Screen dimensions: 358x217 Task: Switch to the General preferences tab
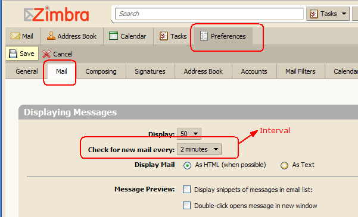27,71
